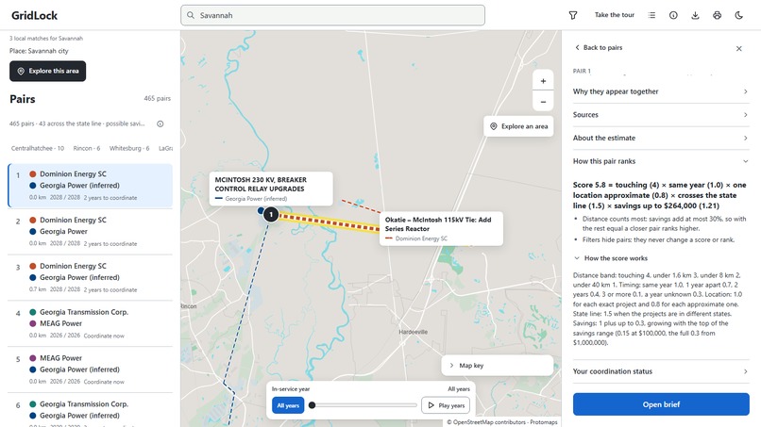Focus the Savannah search field
This screenshot has width=761, height=427.
tap(332, 15)
